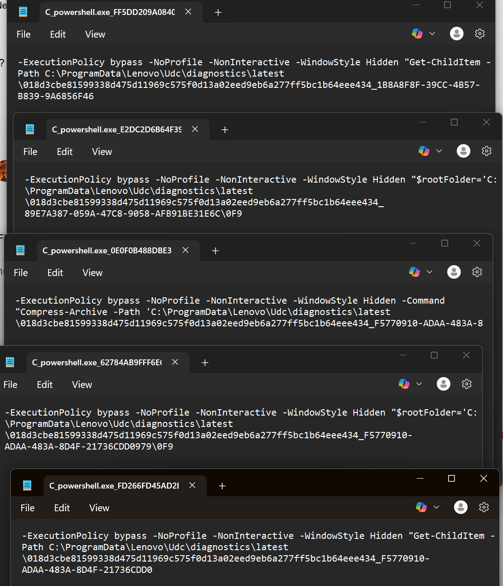Screen dimensions: 503x586
Task: Click Copilot icon in the FF5DD209A0840 window
Action: 417,34
